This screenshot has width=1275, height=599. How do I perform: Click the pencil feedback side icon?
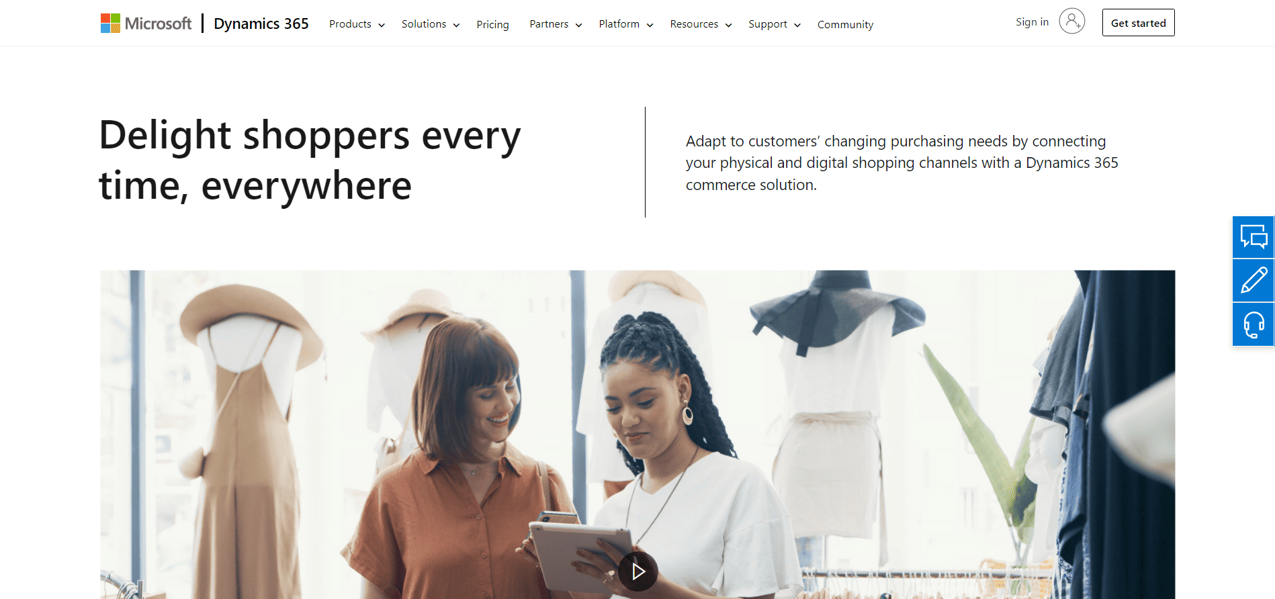[1254, 281]
